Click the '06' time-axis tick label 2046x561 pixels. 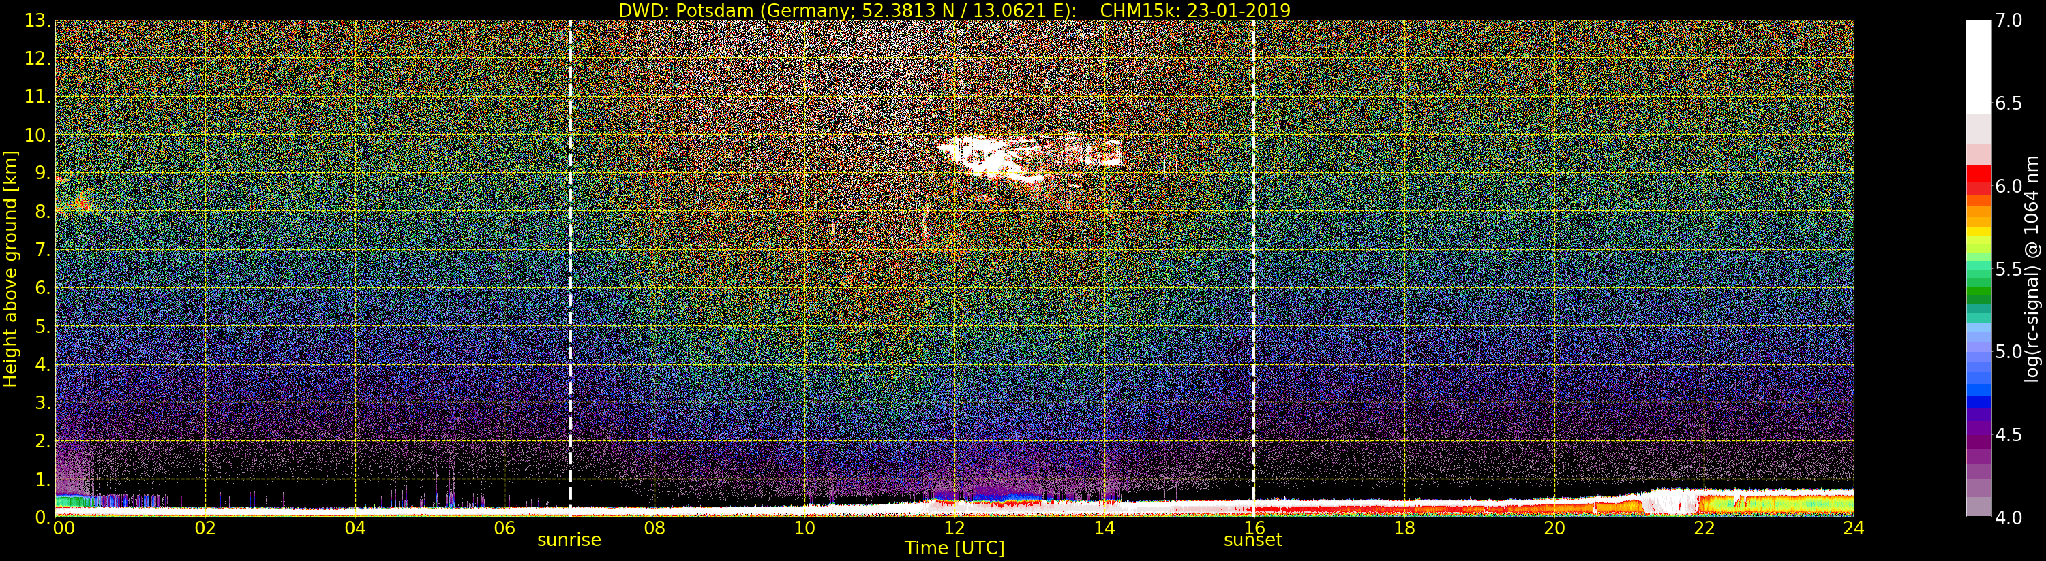505,528
